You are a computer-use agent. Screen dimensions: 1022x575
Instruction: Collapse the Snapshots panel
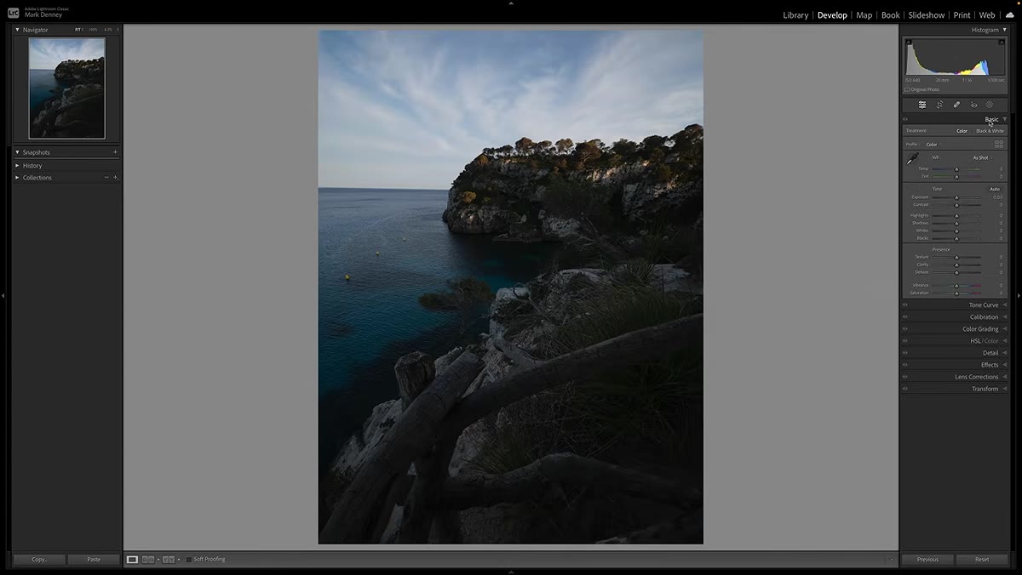click(18, 152)
